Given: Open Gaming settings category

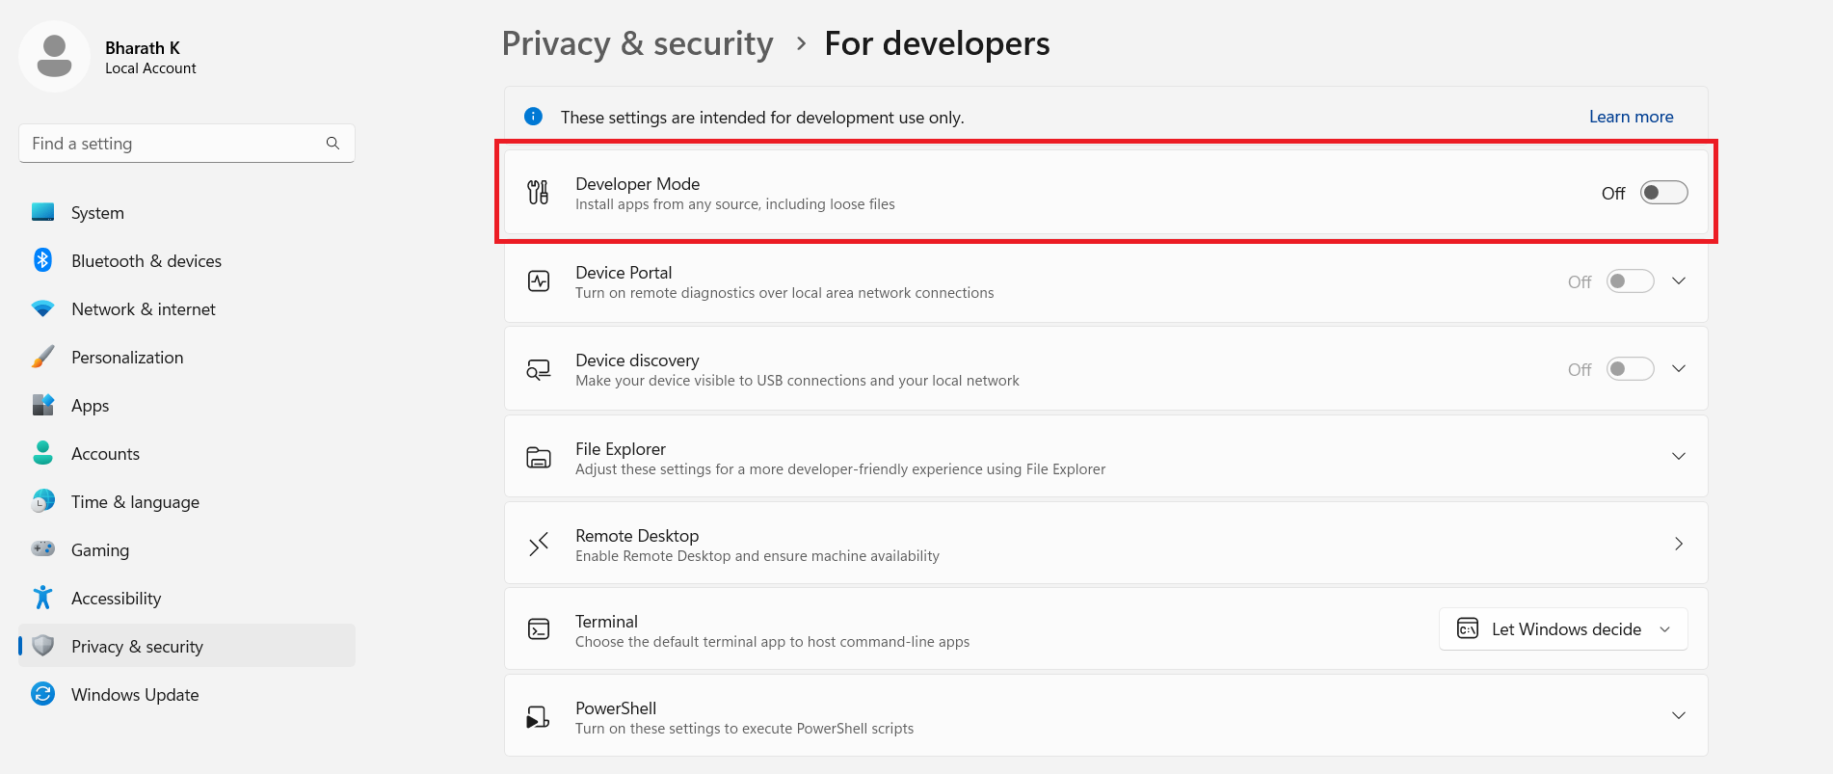Looking at the screenshot, I should coord(187,549).
